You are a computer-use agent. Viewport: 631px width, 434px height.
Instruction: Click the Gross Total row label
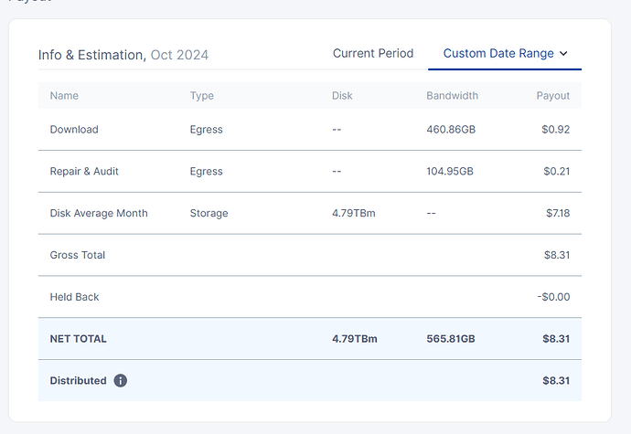[78, 256]
